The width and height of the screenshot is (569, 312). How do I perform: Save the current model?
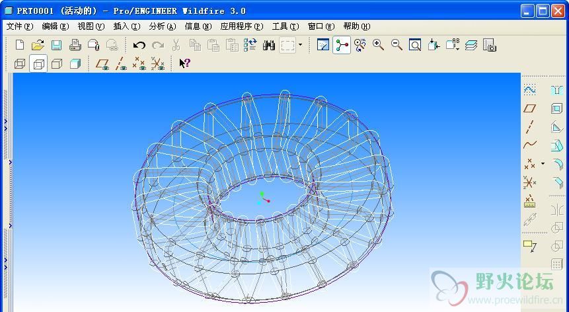56,45
